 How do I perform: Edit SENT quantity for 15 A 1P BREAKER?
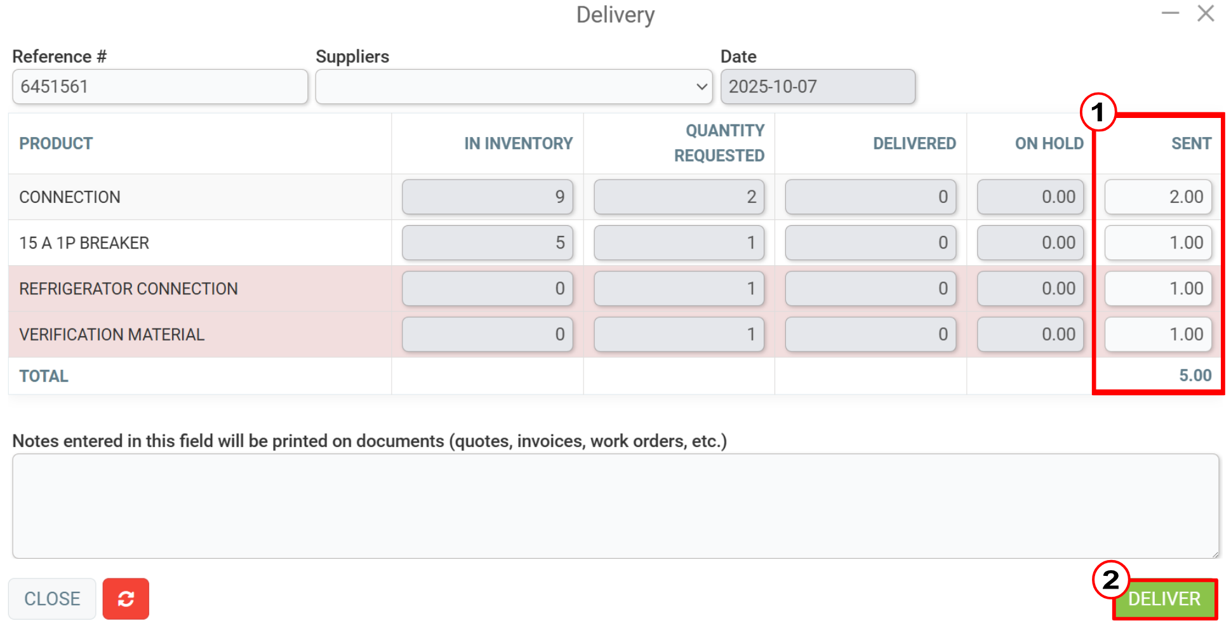point(1158,242)
